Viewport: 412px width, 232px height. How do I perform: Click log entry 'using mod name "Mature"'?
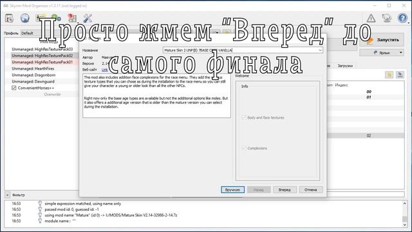(111, 215)
